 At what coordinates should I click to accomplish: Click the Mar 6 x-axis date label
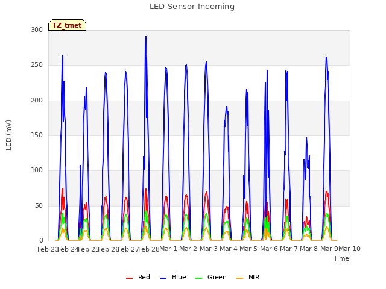coord(269,249)
